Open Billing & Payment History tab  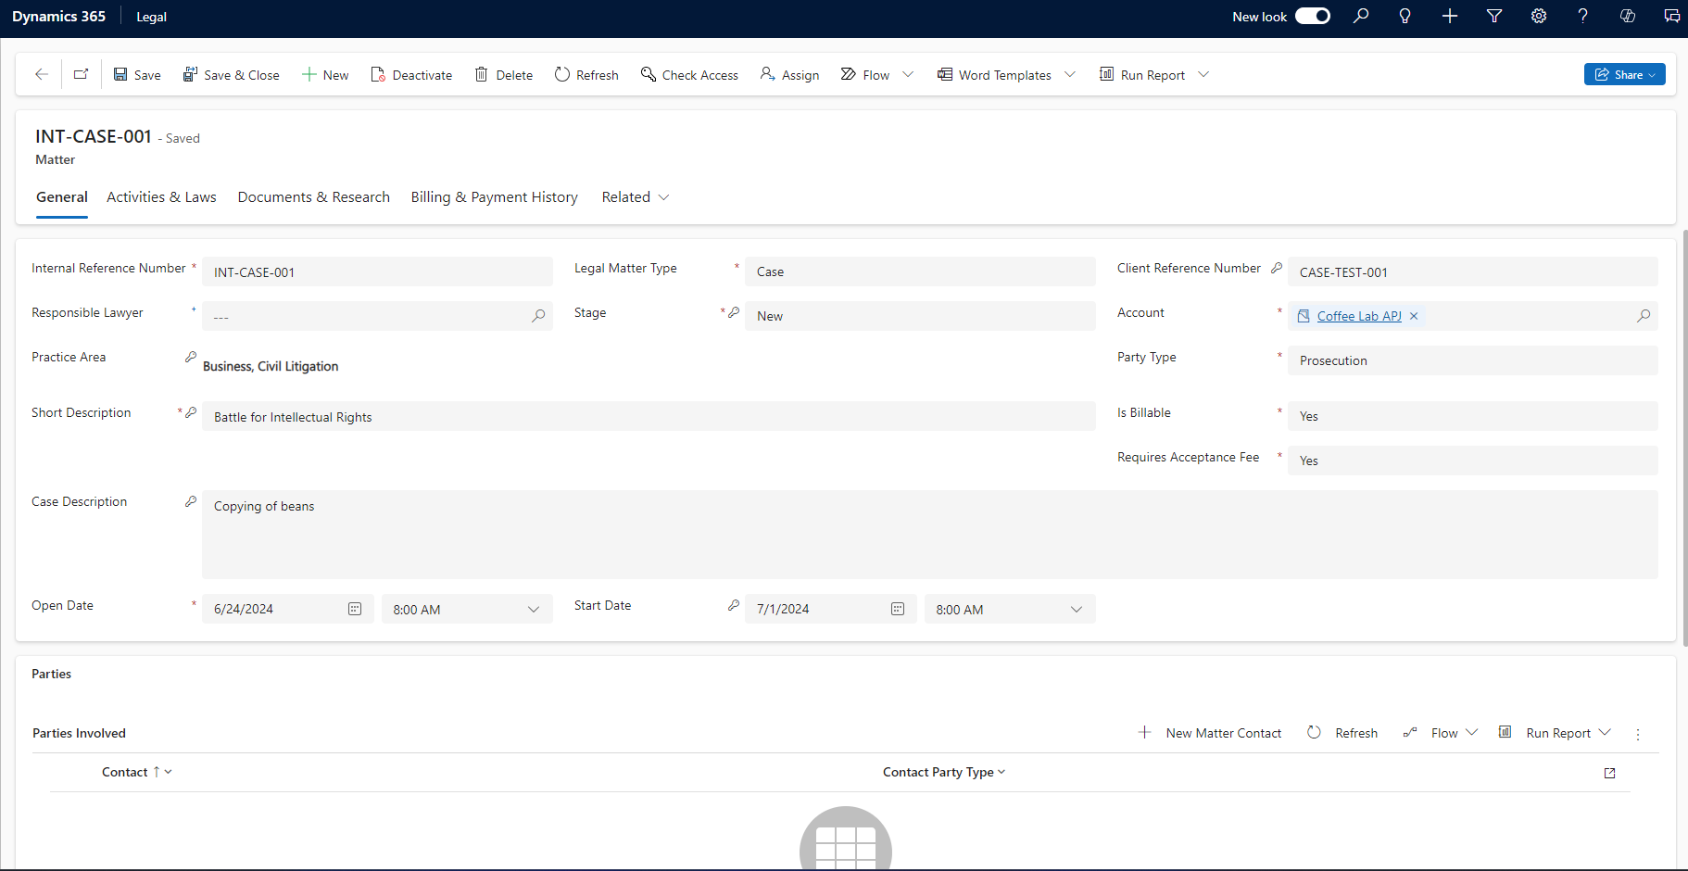(x=495, y=197)
